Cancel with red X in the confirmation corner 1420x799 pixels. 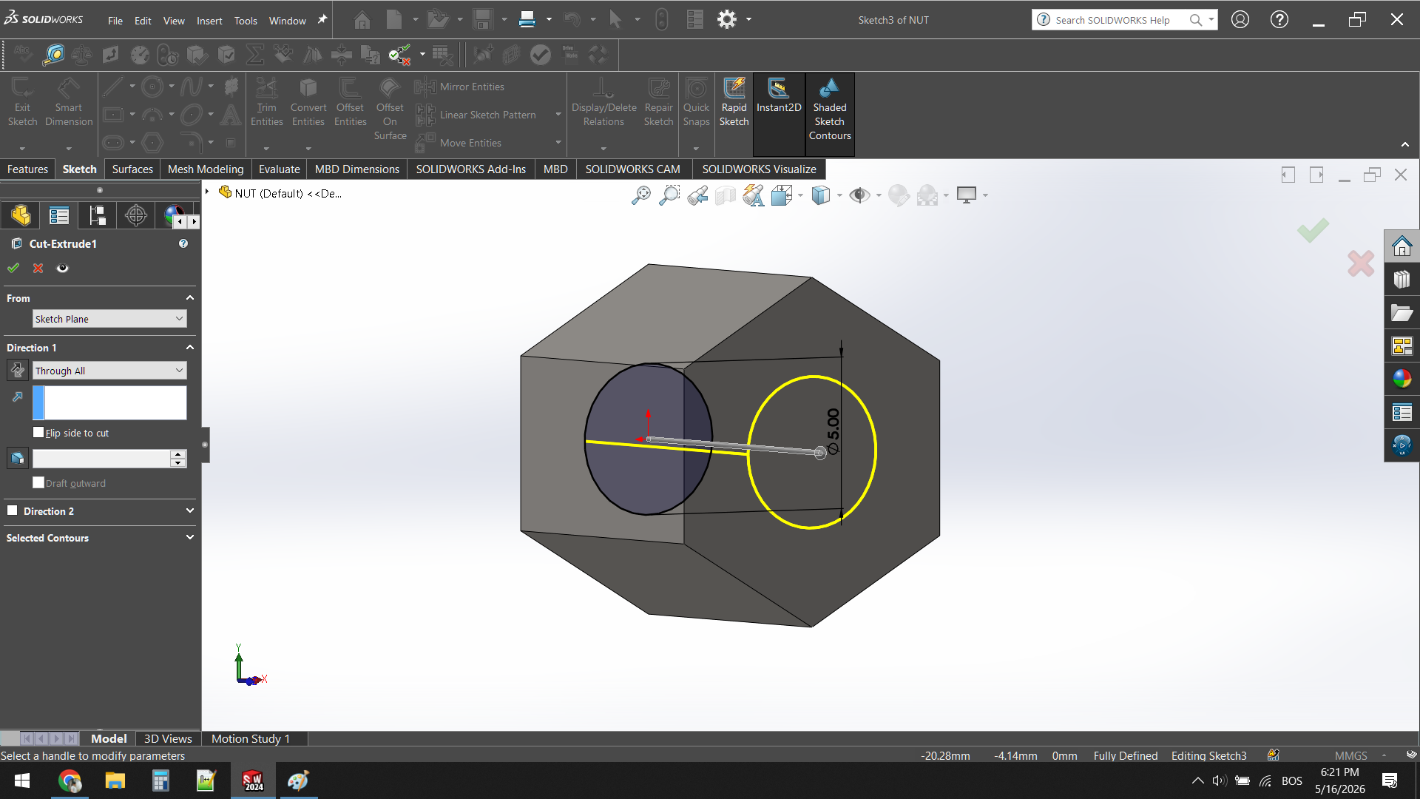pos(1361,263)
